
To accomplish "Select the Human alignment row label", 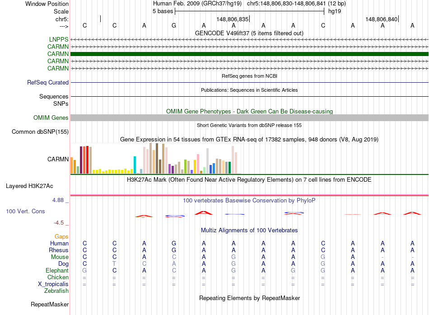I will (59, 244).
